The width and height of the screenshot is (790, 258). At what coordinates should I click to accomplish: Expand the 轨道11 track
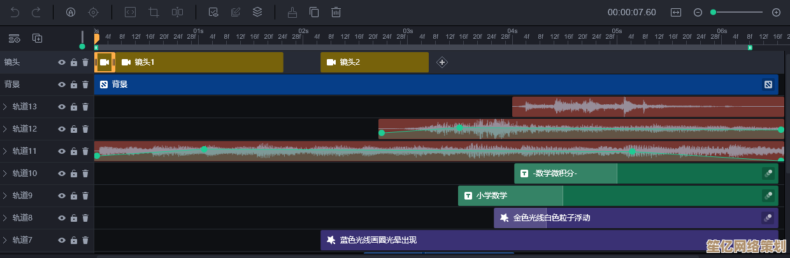(5, 151)
